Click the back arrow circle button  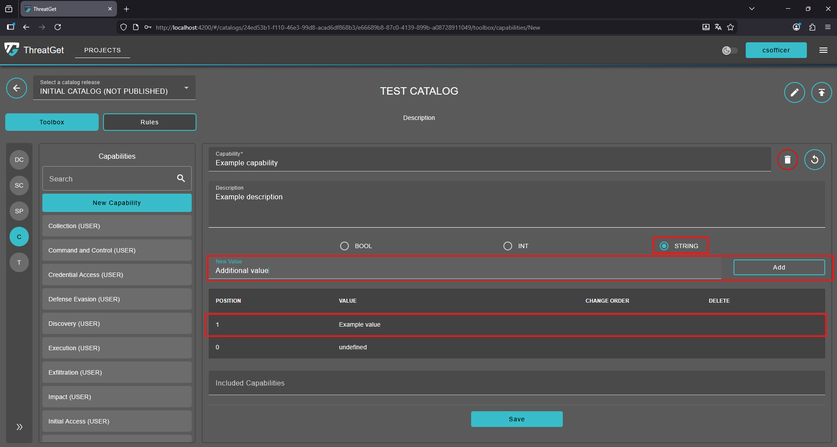pyautogui.click(x=17, y=89)
